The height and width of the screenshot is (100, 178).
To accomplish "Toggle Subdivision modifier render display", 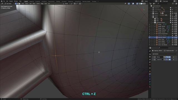I will [x=170, y=59].
